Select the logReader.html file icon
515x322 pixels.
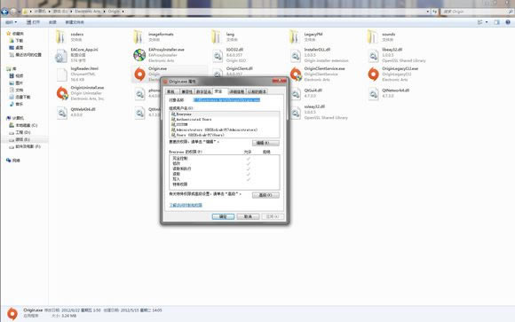62,75
